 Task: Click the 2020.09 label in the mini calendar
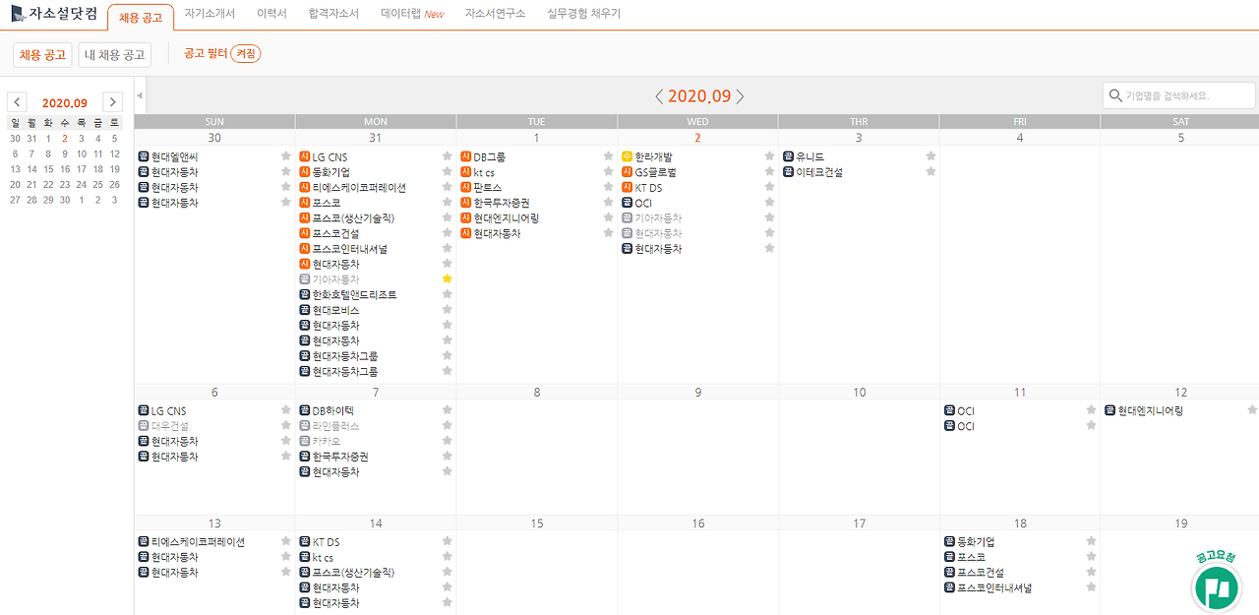point(65,103)
